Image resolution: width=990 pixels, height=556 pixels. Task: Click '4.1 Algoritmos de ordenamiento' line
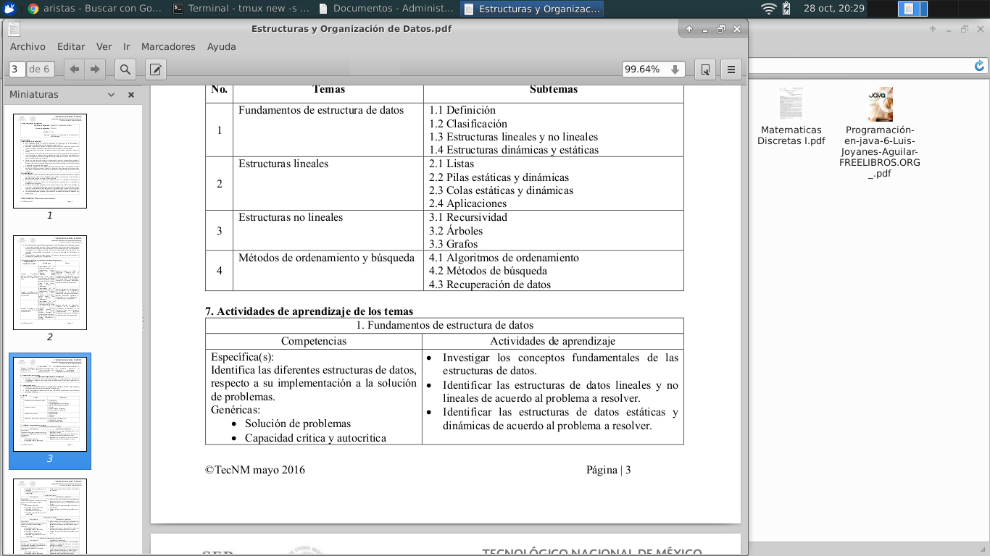coord(504,258)
